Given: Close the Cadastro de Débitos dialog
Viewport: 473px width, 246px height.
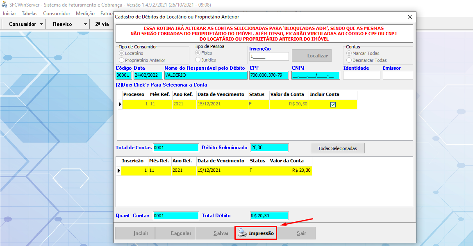Looking at the screenshot, I should (x=409, y=17).
